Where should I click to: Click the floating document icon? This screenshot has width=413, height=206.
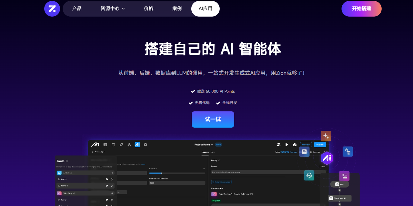click(304, 152)
